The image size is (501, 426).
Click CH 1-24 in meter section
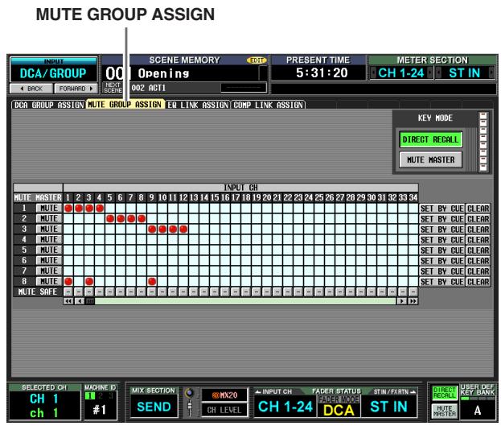point(401,73)
